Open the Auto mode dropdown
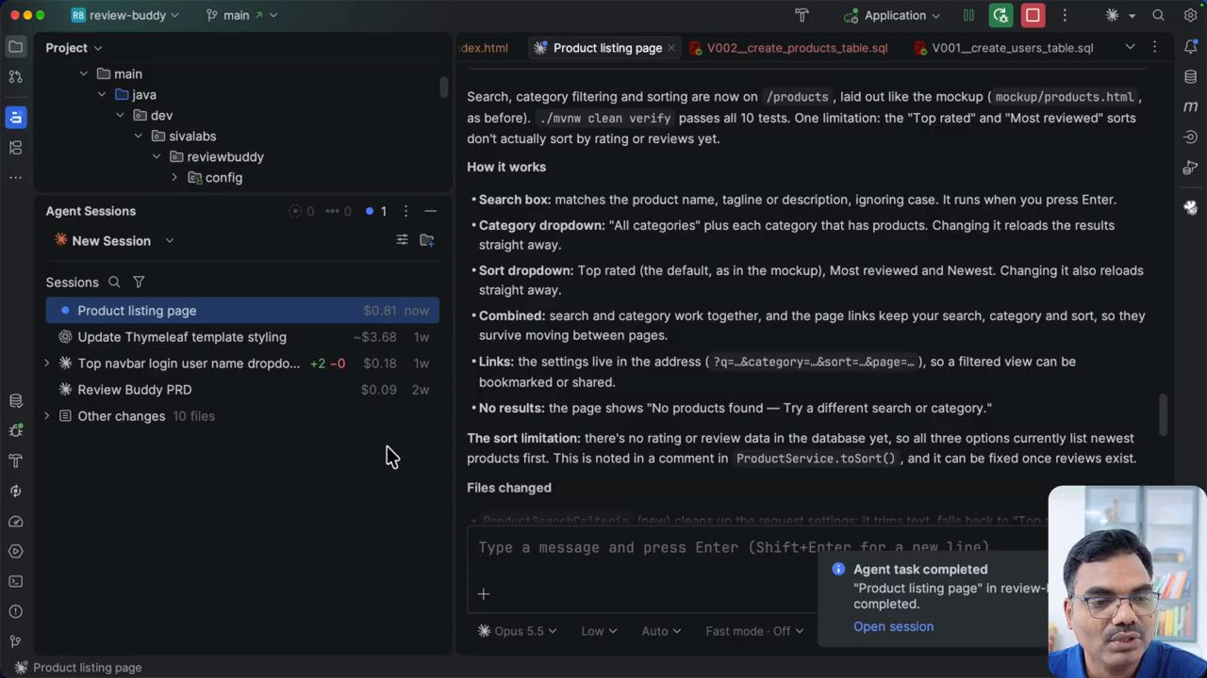 [x=661, y=631]
